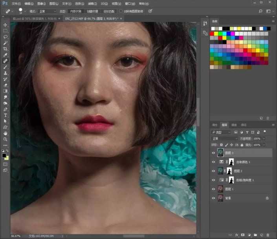277x239 pixels.
Task: Open the 文件 menu
Action: 16,3
